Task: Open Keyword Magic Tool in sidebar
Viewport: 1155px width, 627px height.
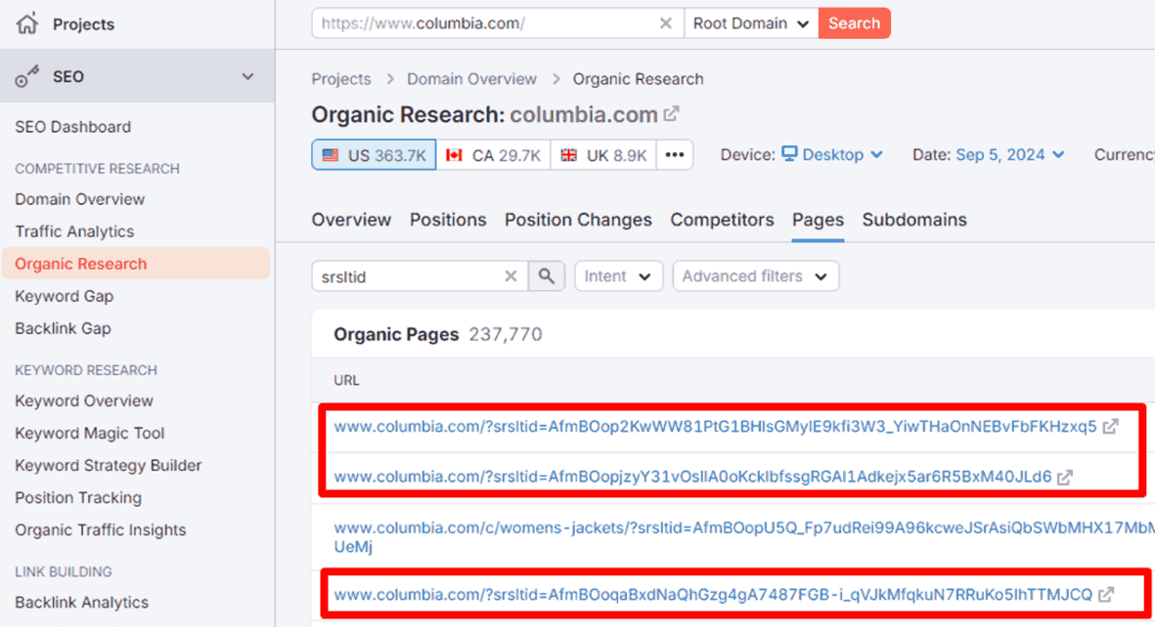Action: [x=89, y=433]
